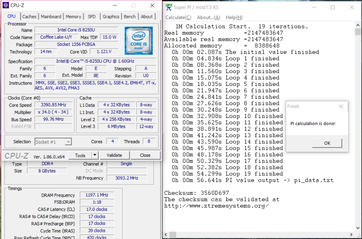Click the Core Speed value '3390.85 MHz'

tap(54, 105)
